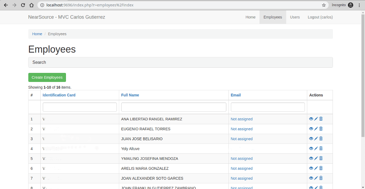Click Logout (carlos) in navbar
This screenshot has height=189, width=365.
point(320,17)
